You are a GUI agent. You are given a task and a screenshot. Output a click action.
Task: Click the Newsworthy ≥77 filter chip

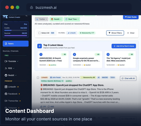coord(87,33)
